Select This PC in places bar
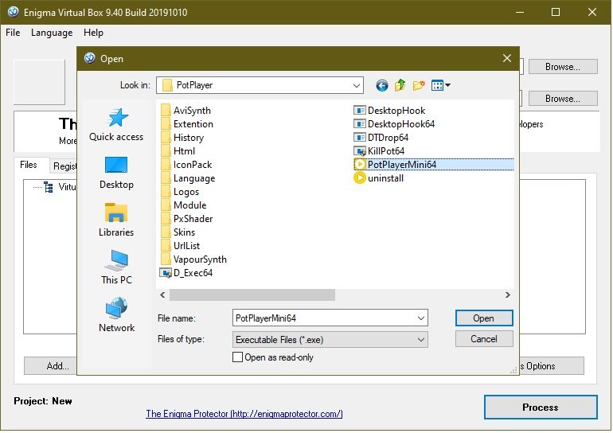 116,267
